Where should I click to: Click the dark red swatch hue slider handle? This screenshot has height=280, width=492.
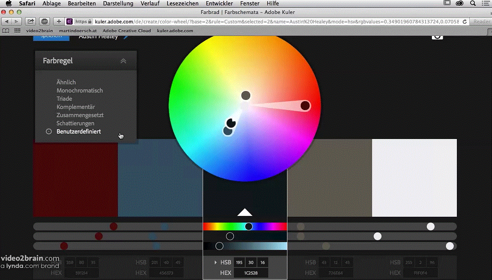pos(114,226)
